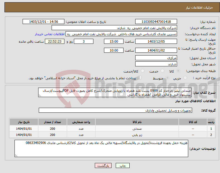The width and height of the screenshot is (220, 173).
Task: Select the خدمت radio button
Action: point(162,71)
